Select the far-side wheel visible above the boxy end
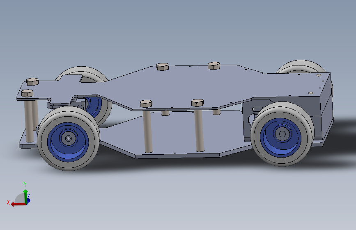356x230 pixels. [301, 67]
